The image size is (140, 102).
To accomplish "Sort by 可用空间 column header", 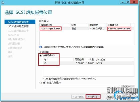I will 79,60.
